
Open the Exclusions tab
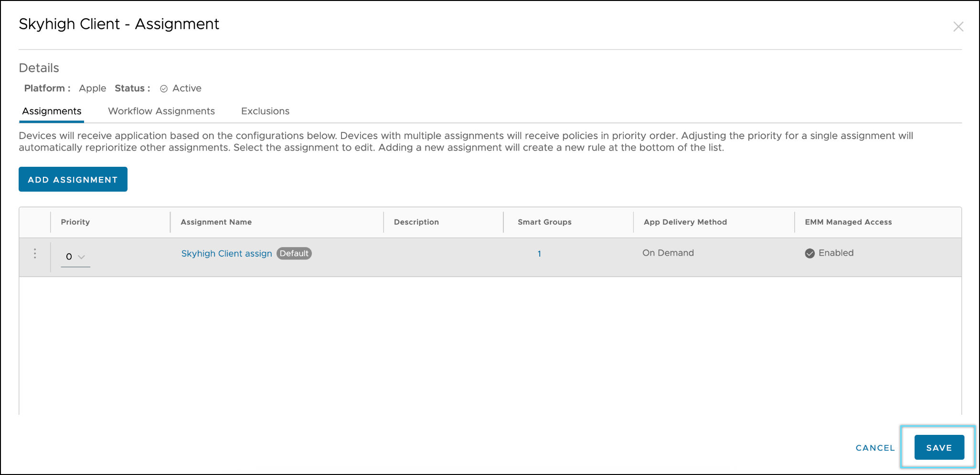(x=265, y=111)
